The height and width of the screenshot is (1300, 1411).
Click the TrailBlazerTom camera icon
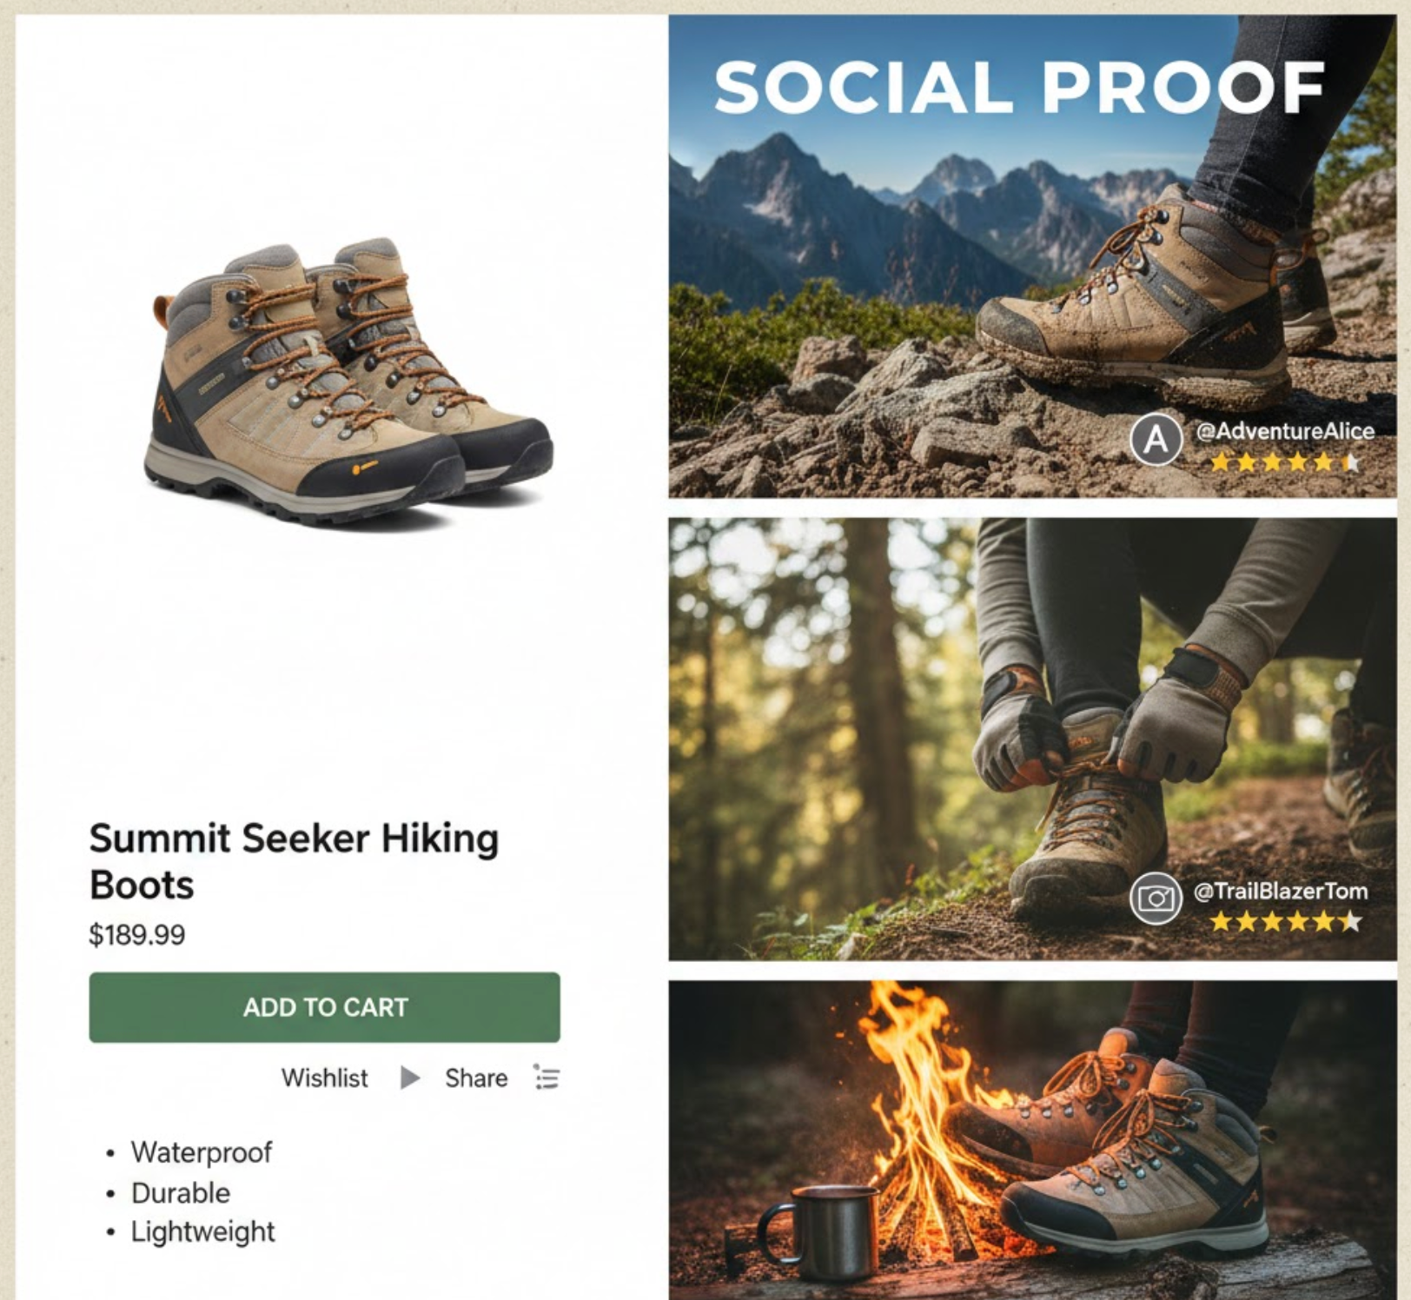pos(1156,898)
